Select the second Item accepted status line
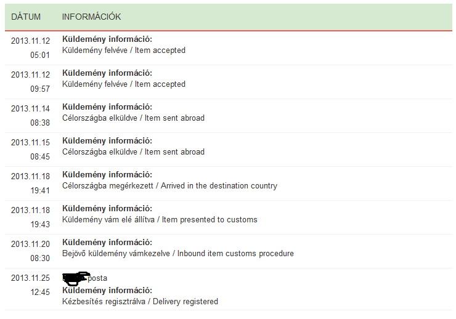 [124, 84]
